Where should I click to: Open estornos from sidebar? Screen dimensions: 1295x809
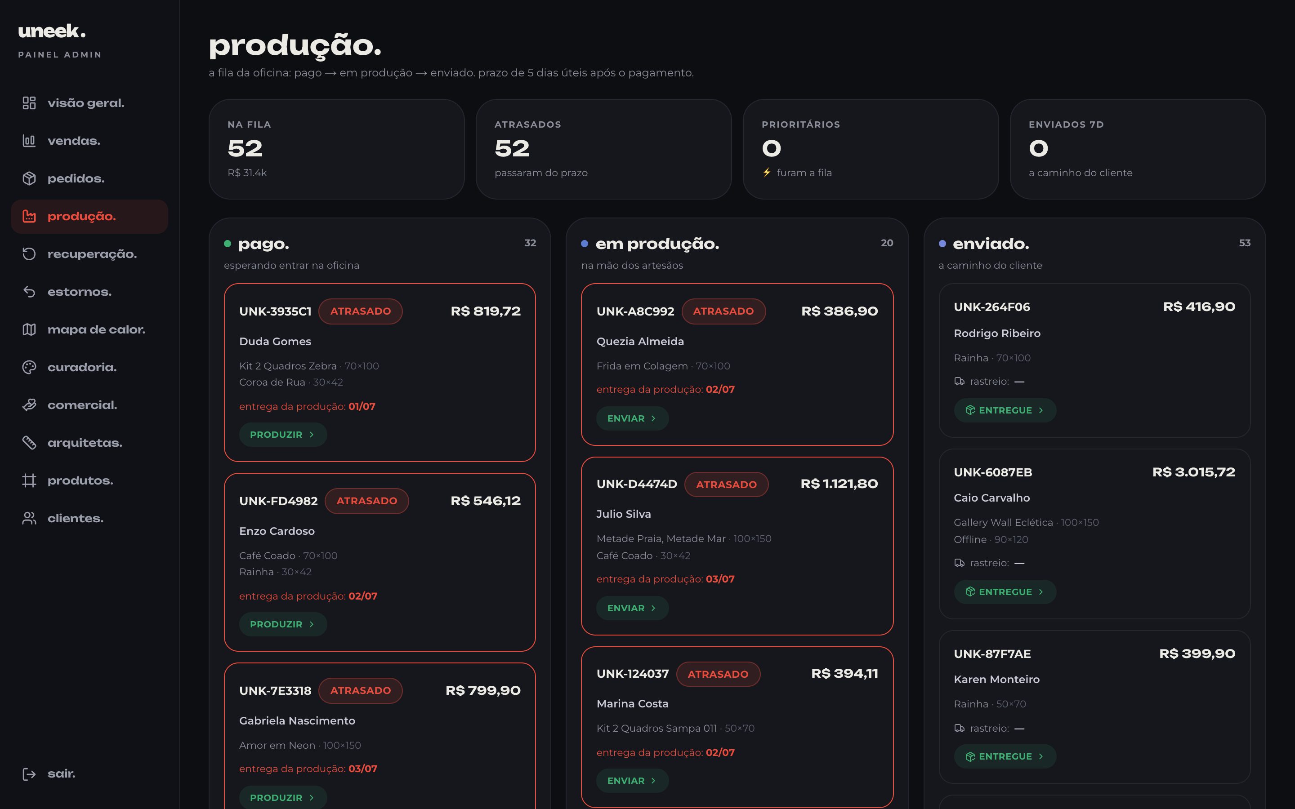click(89, 292)
